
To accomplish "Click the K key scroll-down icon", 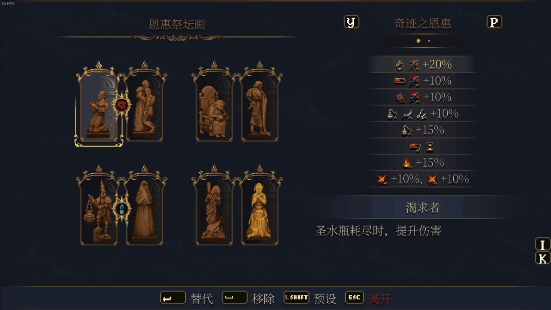I will (x=542, y=258).
